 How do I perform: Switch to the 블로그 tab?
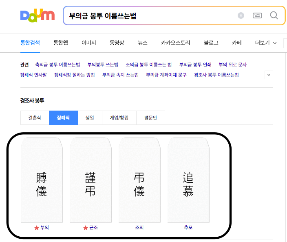[x=211, y=43]
